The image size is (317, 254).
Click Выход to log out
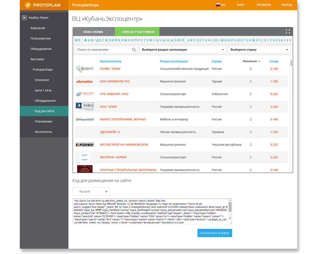(x=287, y=5)
